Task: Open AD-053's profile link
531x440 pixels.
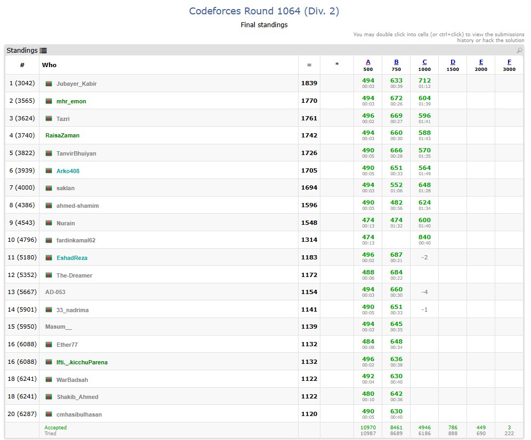Action: click(55, 292)
